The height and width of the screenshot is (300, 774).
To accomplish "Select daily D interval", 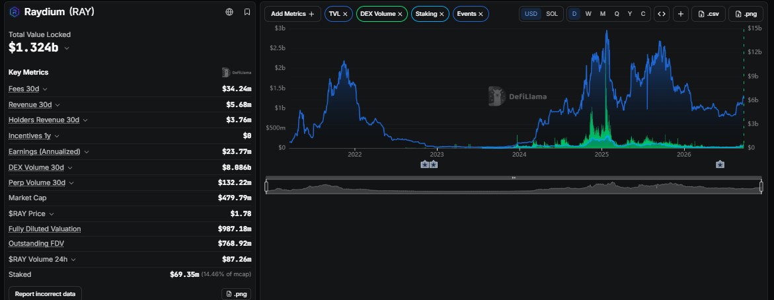I will click(x=574, y=14).
